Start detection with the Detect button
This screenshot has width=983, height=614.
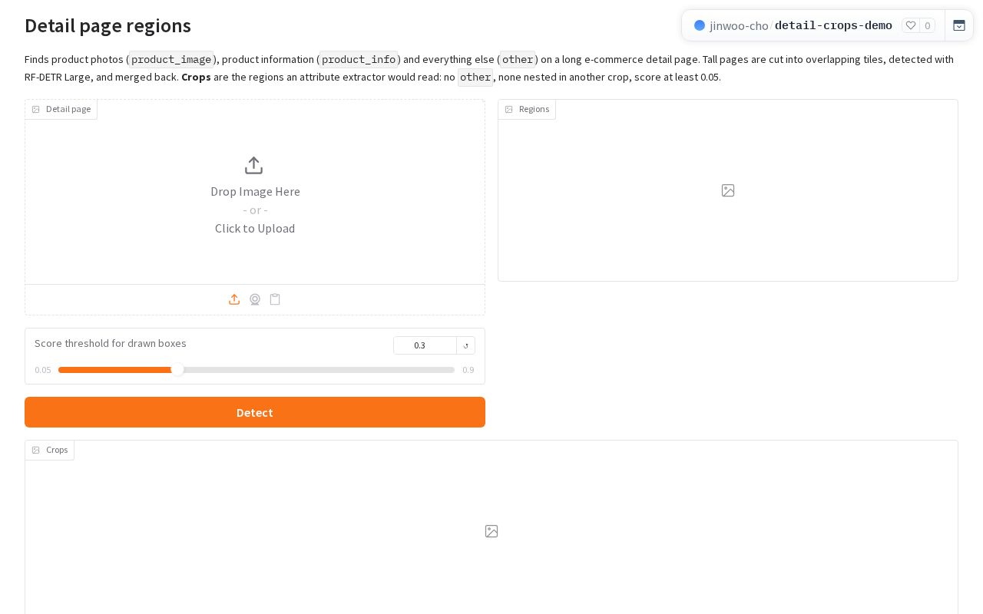(x=255, y=412)
